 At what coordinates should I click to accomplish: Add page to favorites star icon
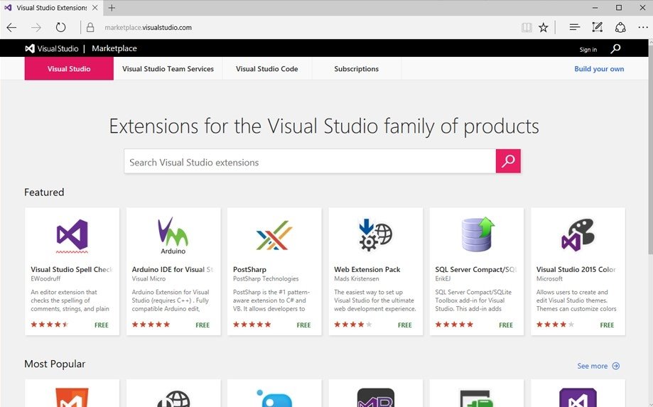pyautogui.click(x=543, y=28)
